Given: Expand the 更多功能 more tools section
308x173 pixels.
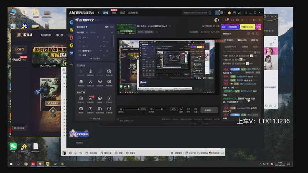Looking at the screenshot, I should [95, 118].
